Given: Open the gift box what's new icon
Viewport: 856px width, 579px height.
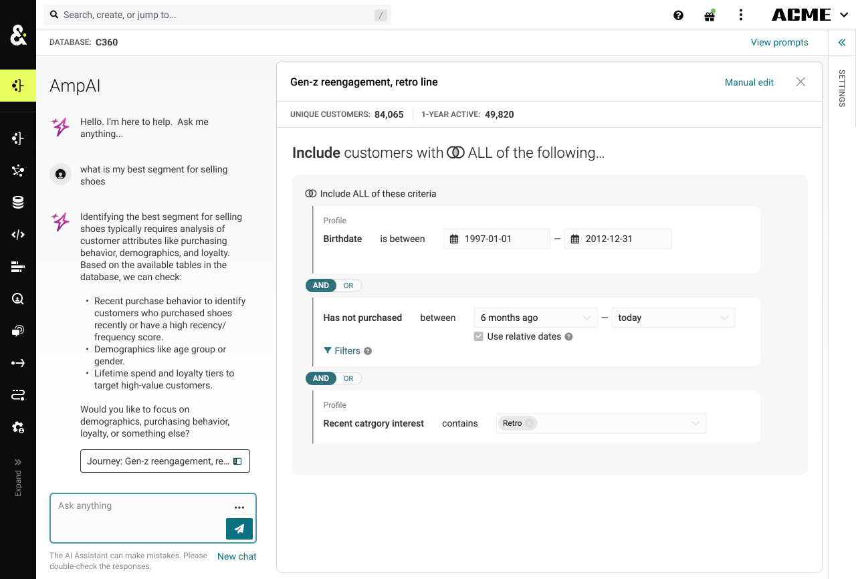Looking at the screenshot, I should click(710, 15).
